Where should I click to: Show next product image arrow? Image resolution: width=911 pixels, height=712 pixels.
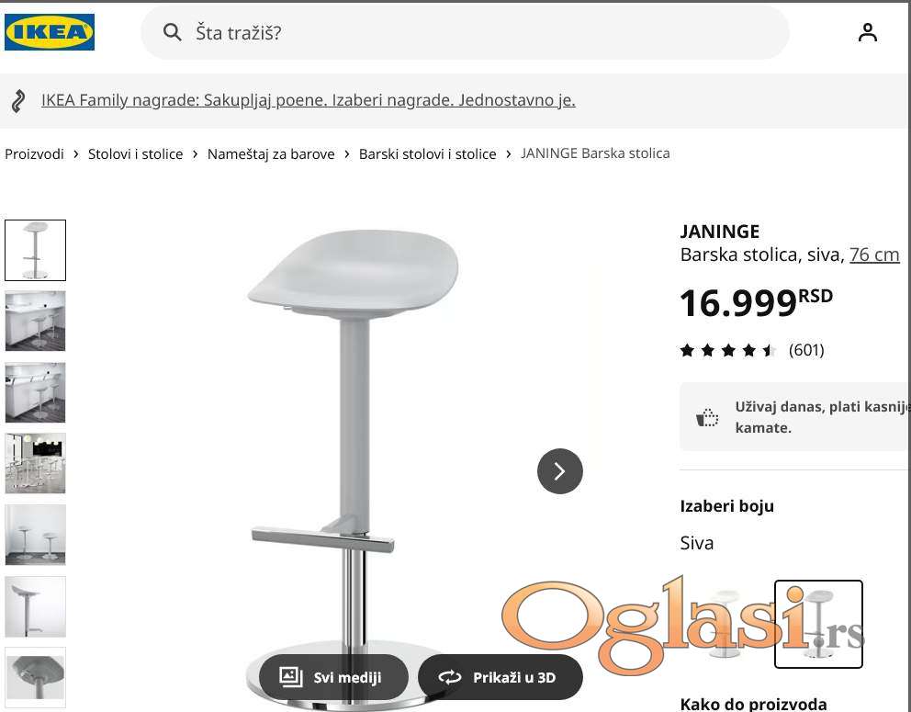[559, 470]
